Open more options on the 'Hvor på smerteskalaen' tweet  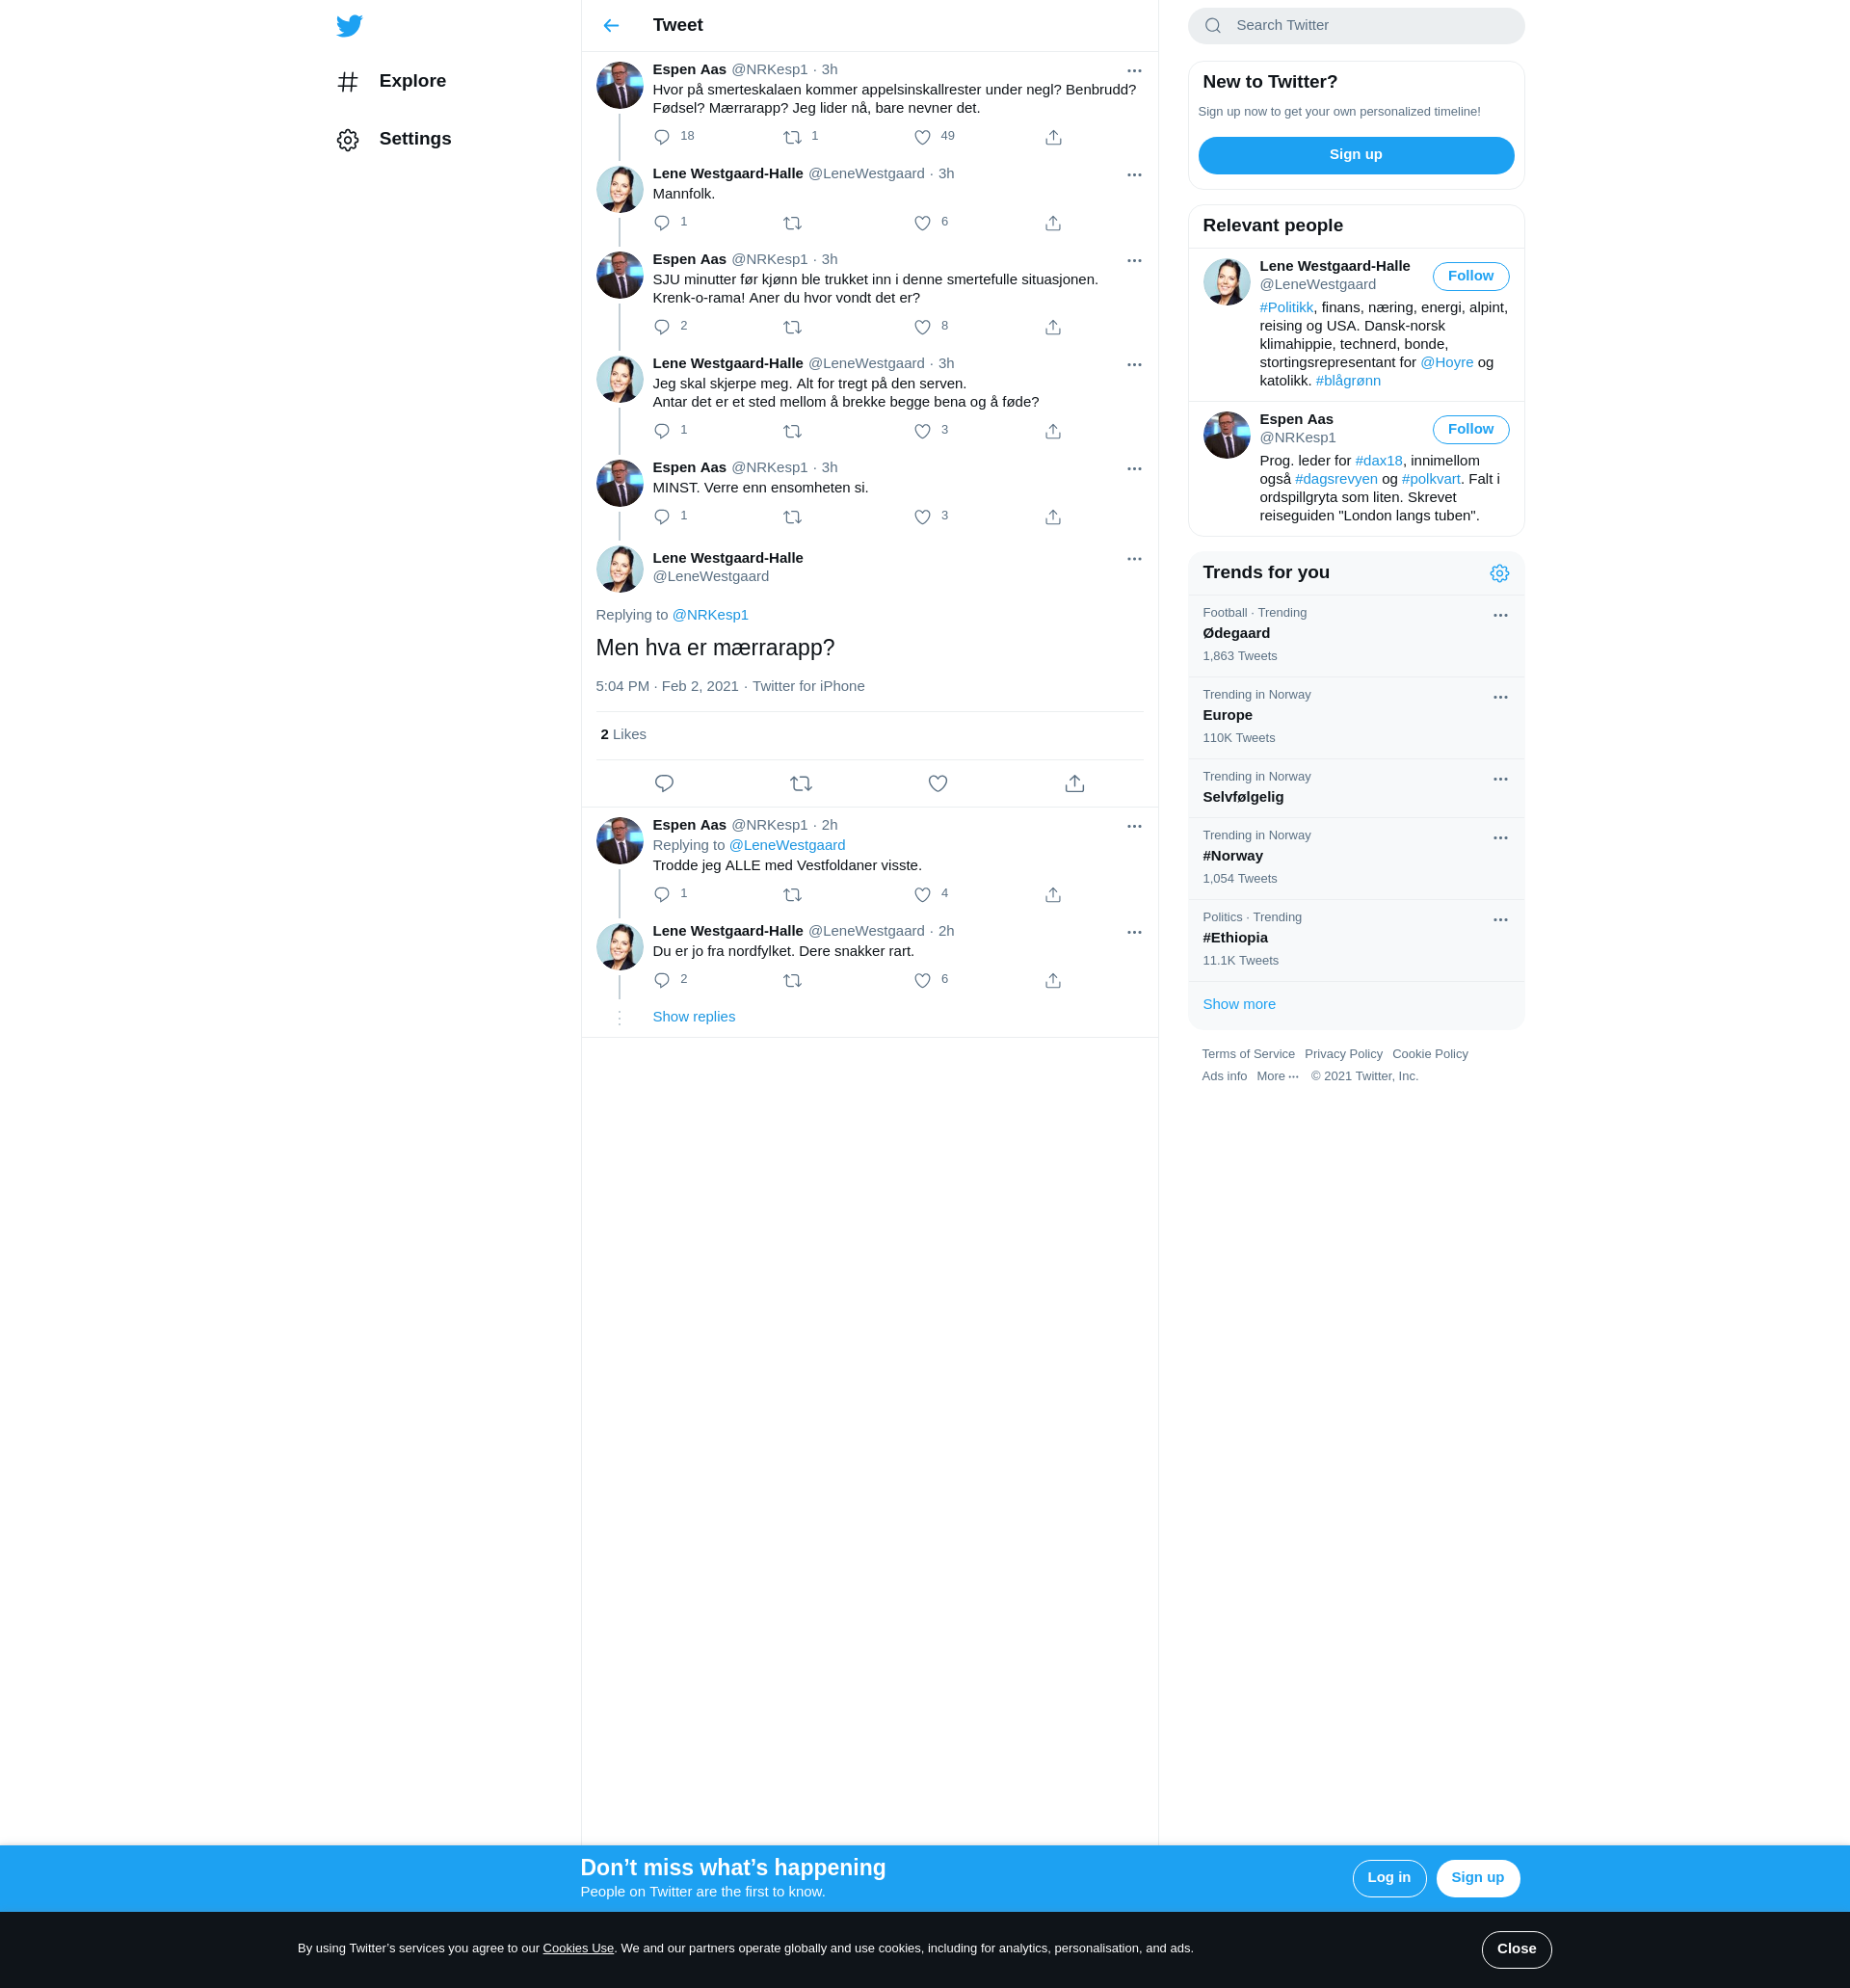1134,71
